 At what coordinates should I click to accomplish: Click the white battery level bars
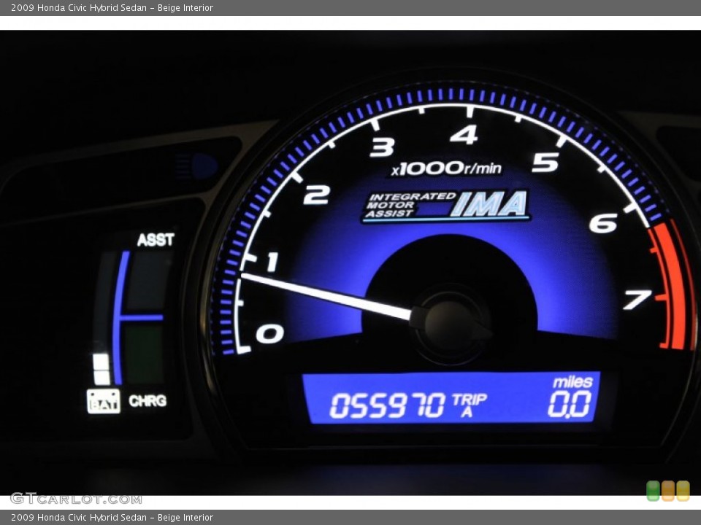click(x=101, y=369)
